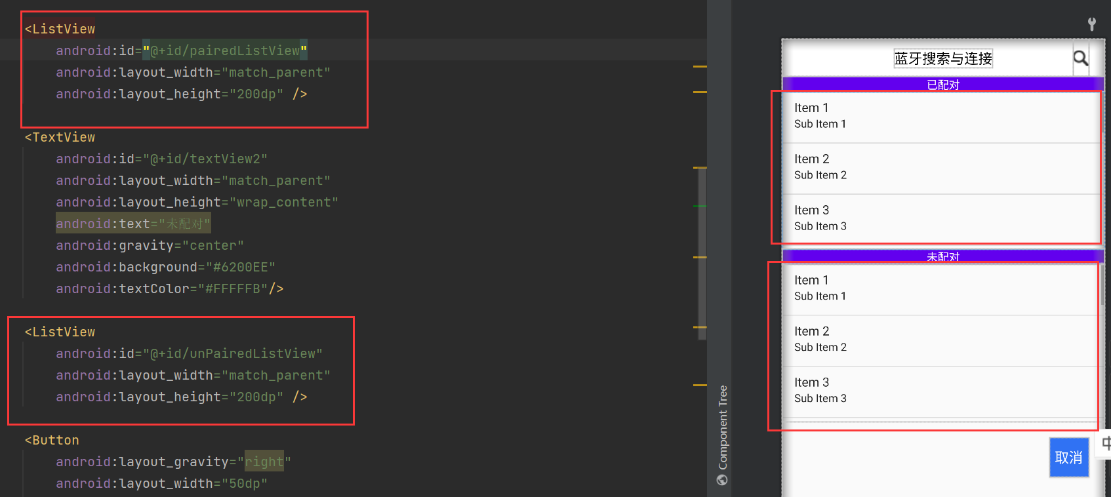Select Item 1 in the 已配对 list
The image size is (1111, 497).
tap(940, 117)
